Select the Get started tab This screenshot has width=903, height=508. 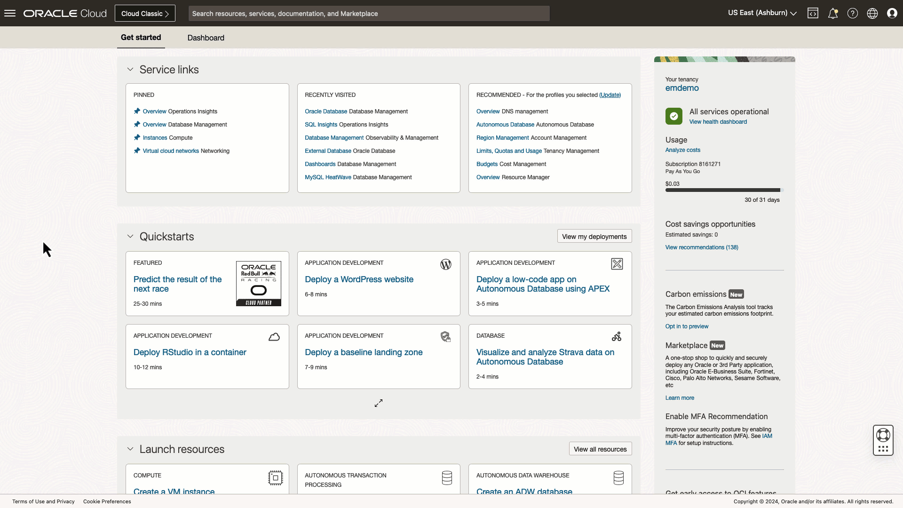point(141,38)
